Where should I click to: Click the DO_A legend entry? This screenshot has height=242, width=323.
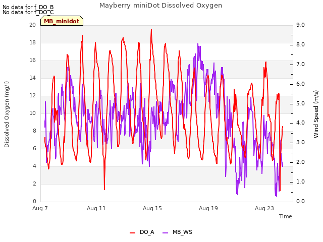(x=142, y=232)
